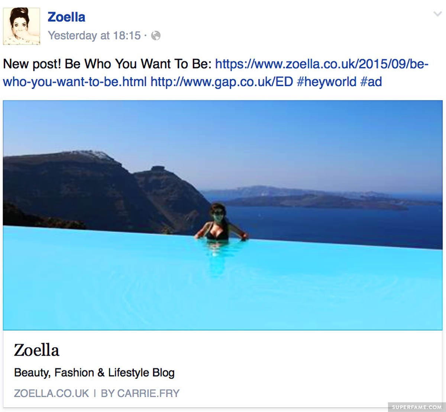The width and height of the screenshot is (446, 412).
Task: Click the SUPERFAME.COM watermark
Action: tap(417, 407)
